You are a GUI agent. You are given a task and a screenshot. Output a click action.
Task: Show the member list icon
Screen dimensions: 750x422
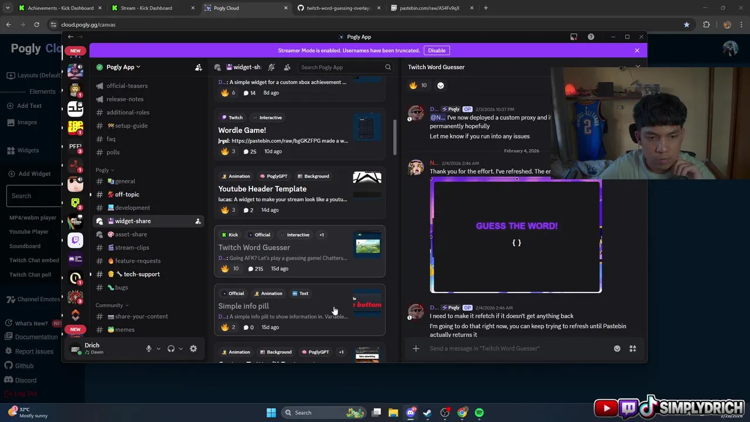(287, 67)
